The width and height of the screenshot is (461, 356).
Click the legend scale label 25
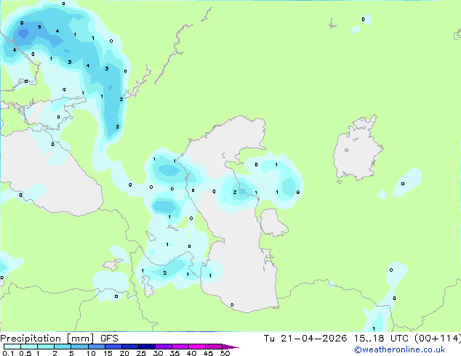point(141,353)
